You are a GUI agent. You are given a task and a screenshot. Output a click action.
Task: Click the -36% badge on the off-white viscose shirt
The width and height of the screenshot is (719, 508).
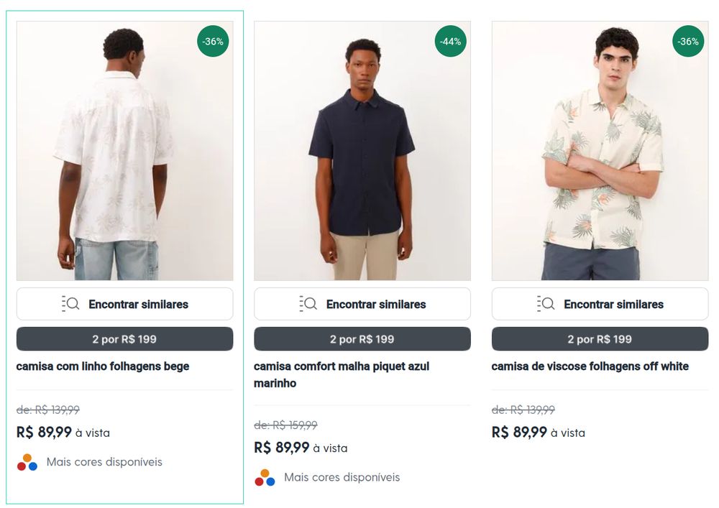coord(688,42)
